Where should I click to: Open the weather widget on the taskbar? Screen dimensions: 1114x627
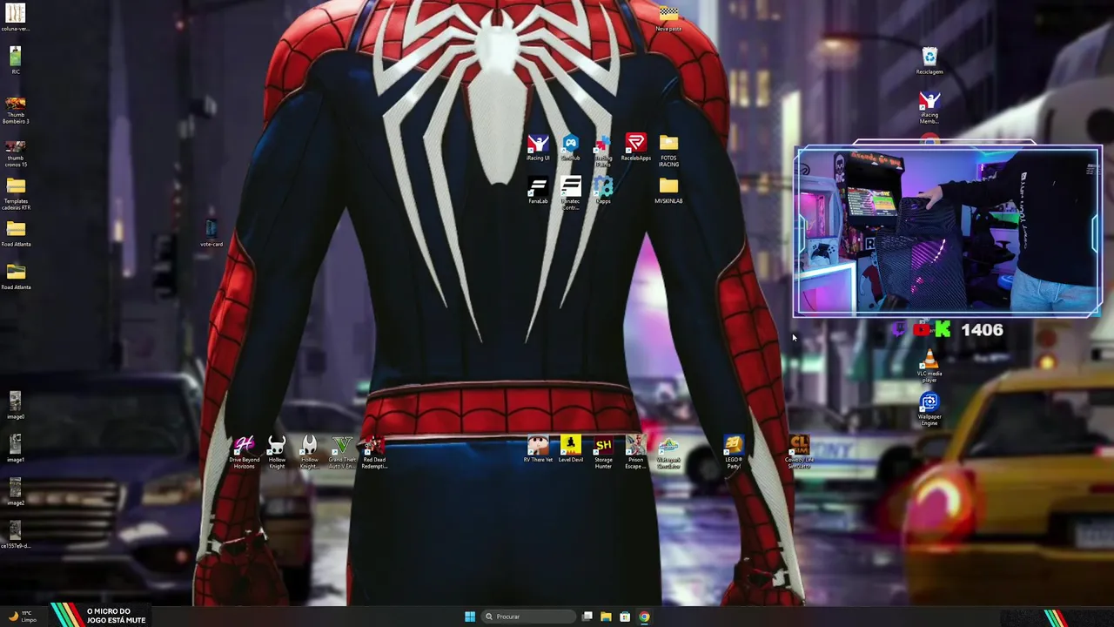(22, 617)
